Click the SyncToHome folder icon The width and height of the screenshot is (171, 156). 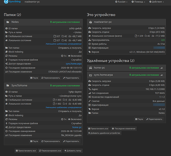coord(8,86)
